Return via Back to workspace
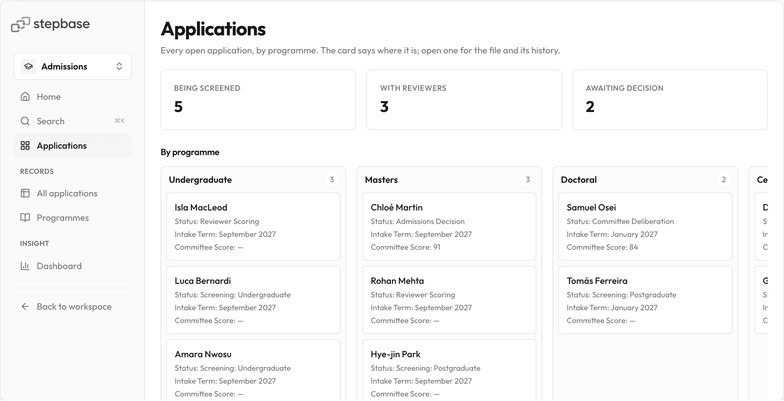This screenshot has height=401, width=784. coord(73,306)
